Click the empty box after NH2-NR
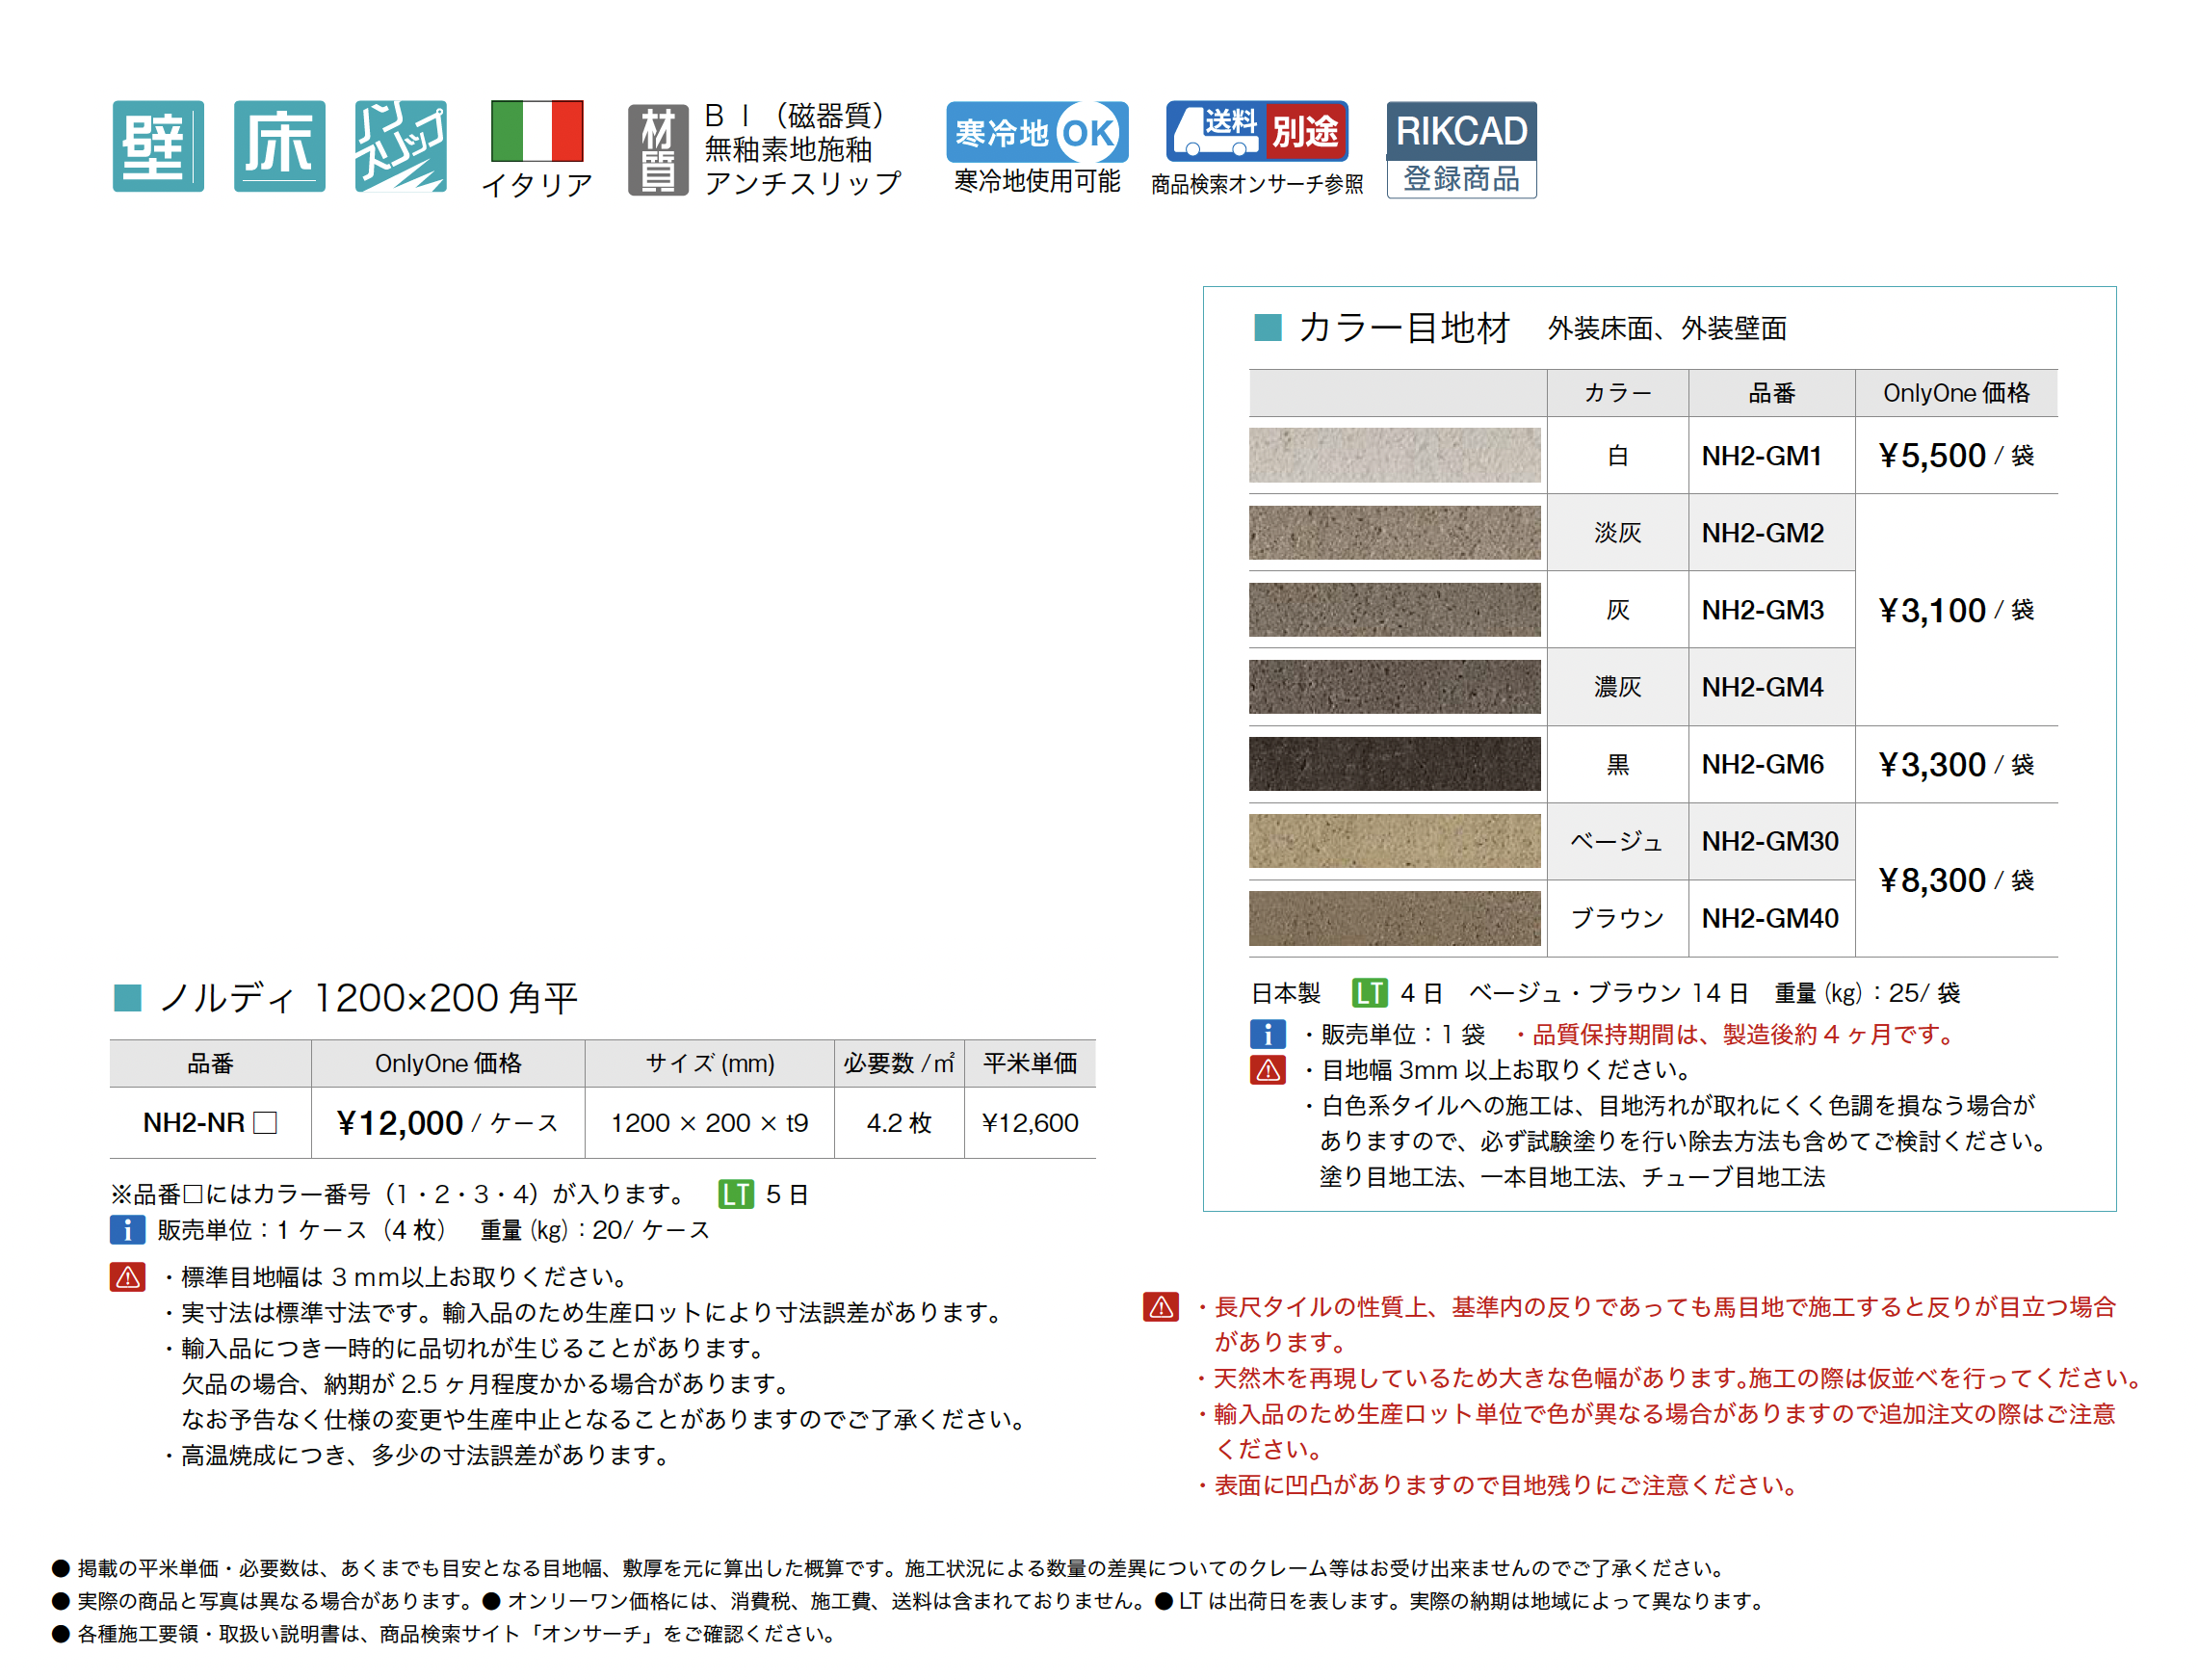The image size is (2198, 1680). coord(265,1123)
